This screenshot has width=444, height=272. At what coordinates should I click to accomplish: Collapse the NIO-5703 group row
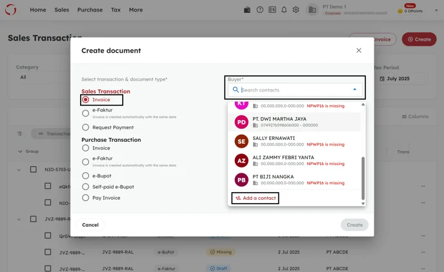[19, 170]
